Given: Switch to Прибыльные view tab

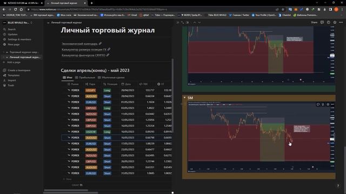Looking at the screenshot, I should [x=85, y=78].
